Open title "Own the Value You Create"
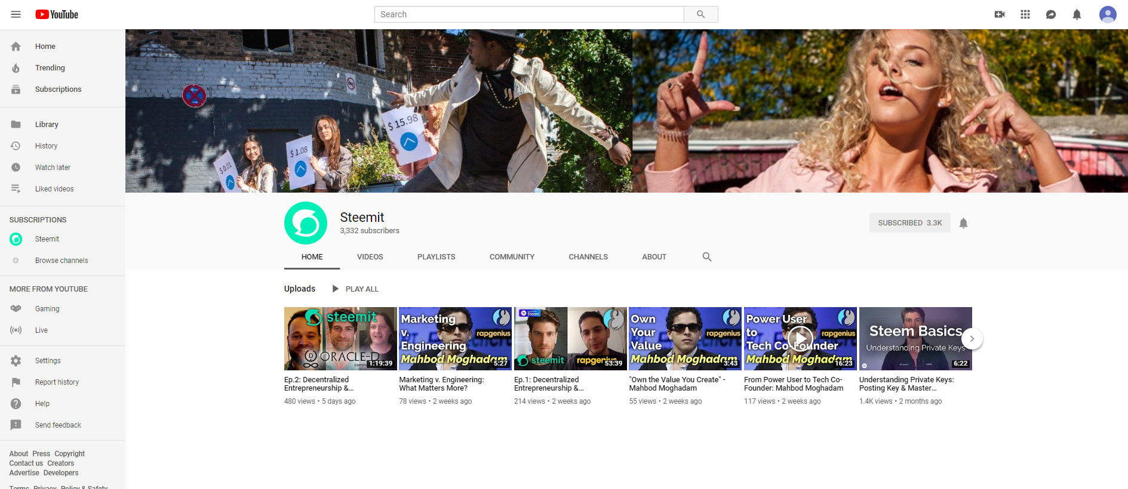Viewport: 1128px width, 489px height. point(677,384)
